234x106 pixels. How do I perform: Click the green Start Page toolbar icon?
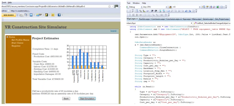point(218,7)
